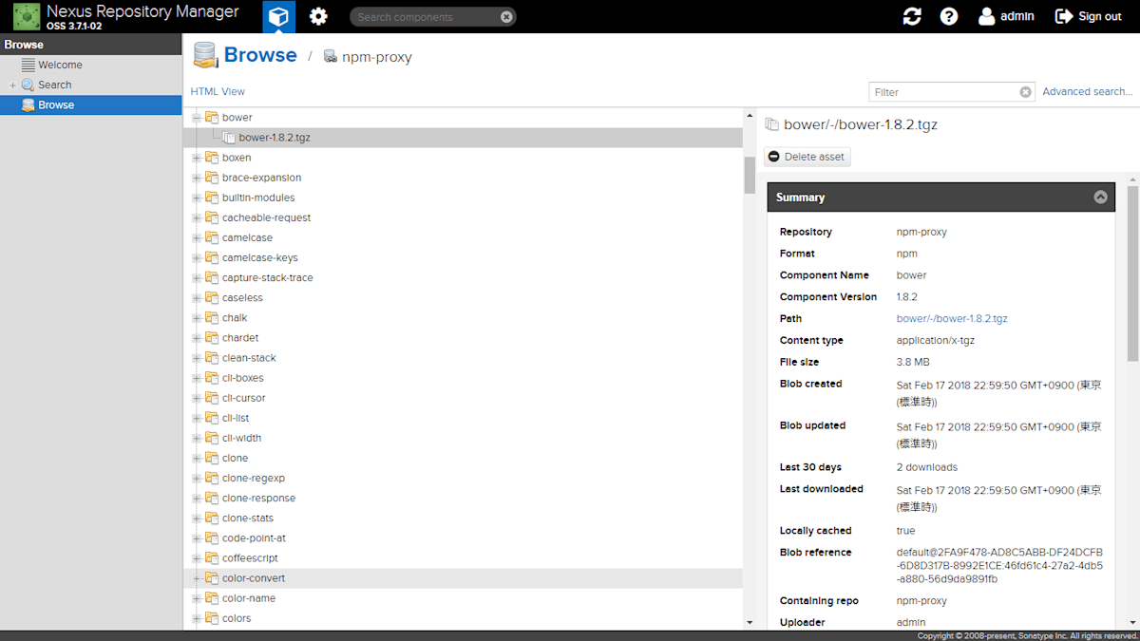
Task: Click the Search magnifier icon in the sidebar
Action: point(28,85)
